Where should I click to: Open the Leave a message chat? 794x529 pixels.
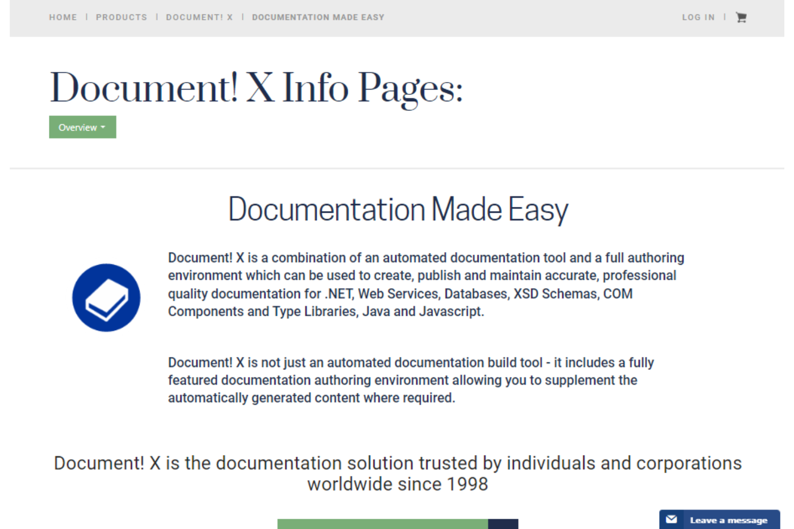coord(728,520)
